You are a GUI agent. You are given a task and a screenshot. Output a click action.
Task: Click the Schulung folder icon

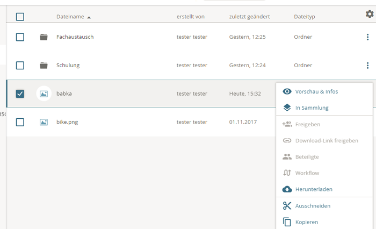tap(44, 66)
